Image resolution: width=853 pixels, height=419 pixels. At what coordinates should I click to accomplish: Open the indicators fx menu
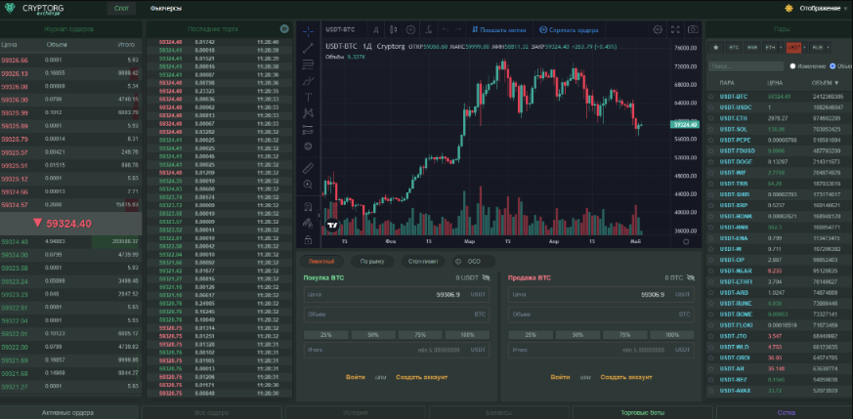[429, 30]
